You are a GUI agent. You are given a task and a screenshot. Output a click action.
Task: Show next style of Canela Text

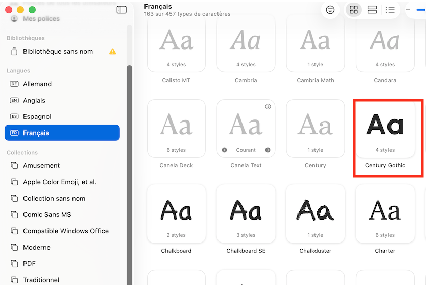tap(268, 150)
